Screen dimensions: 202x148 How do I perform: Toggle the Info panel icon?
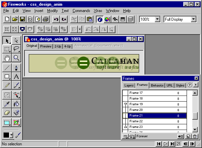(100, 19)
